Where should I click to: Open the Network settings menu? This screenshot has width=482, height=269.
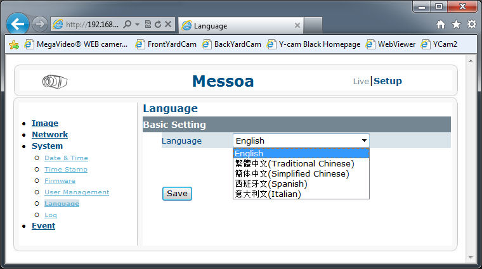pos(50,135)
